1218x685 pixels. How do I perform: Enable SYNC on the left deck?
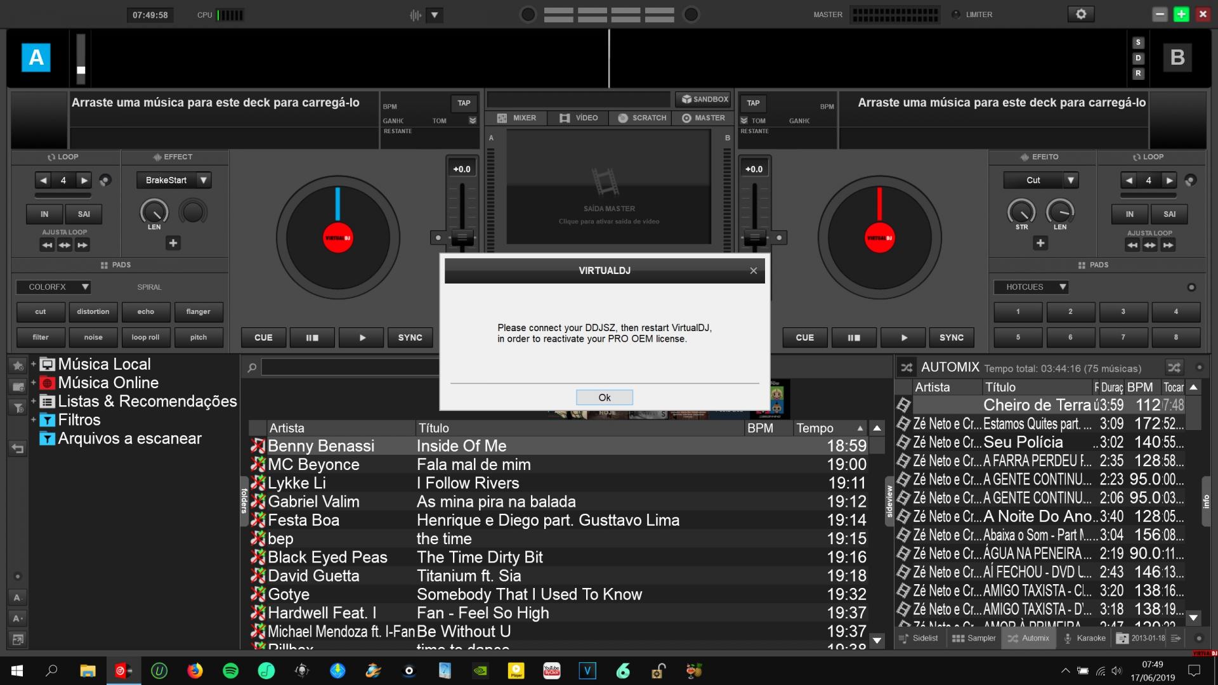point(410,337)
